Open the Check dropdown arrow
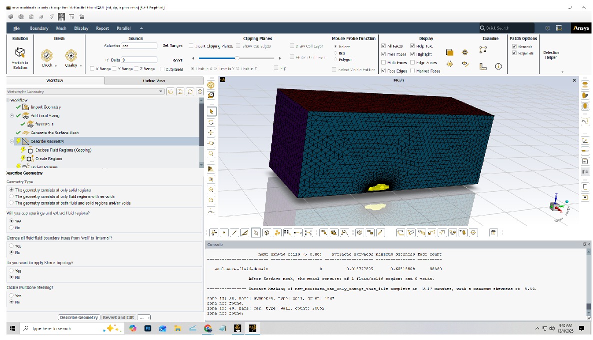Viewport: 593px width, 340px height. (x=56, y=66)
